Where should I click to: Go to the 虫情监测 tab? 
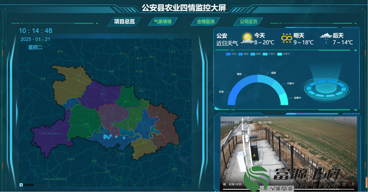[206, 22]
